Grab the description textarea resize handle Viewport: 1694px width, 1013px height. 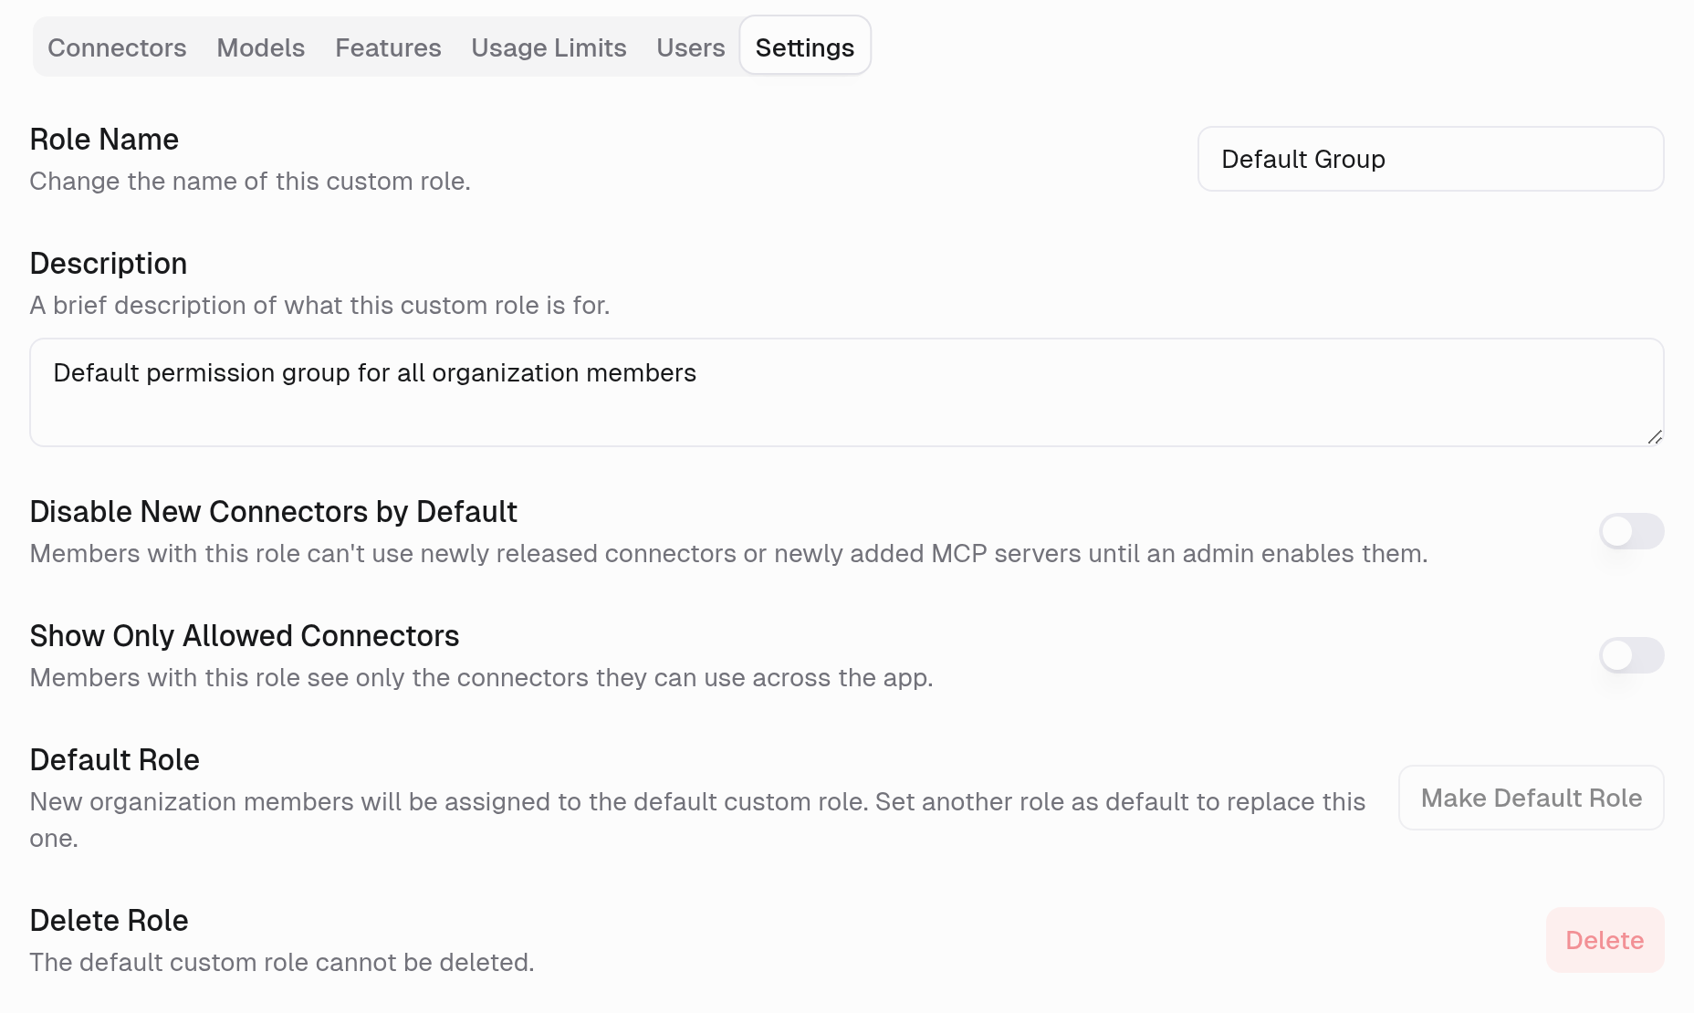point(1655,437)
